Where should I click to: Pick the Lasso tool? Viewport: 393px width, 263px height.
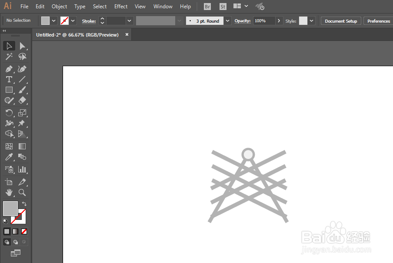click(22, 57)
